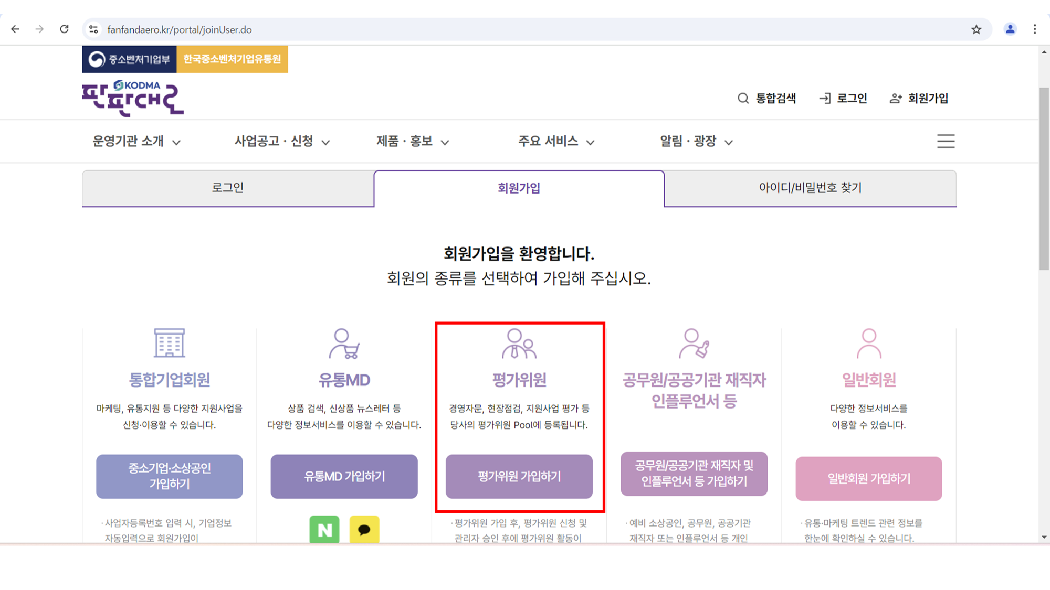Open the hamburger menu icon
This screenshot has width=1050, height=590.
click(946, 141)
